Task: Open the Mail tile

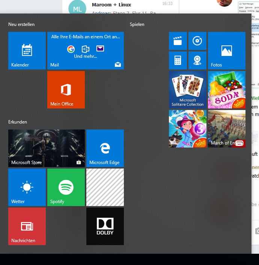Action: (x=85, y=51)
